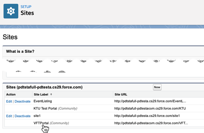Edit the EventListing site

[9, 101]
